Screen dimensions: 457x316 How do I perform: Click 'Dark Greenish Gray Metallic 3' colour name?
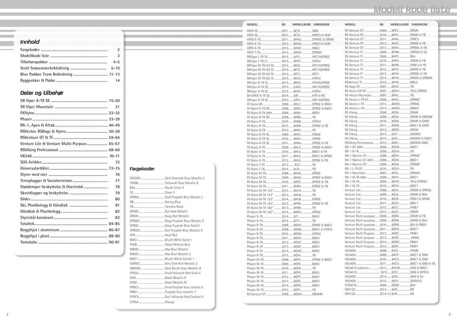point(185,178)
